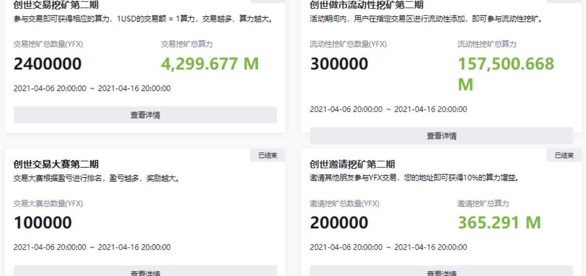Click the green 157,500.668 M hashrate value
586x276 pixels.
[x=506, y=74]
